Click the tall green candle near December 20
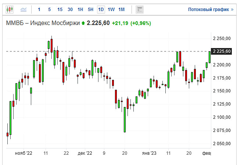Screen dimensions: 248x165 click(125, 119)
